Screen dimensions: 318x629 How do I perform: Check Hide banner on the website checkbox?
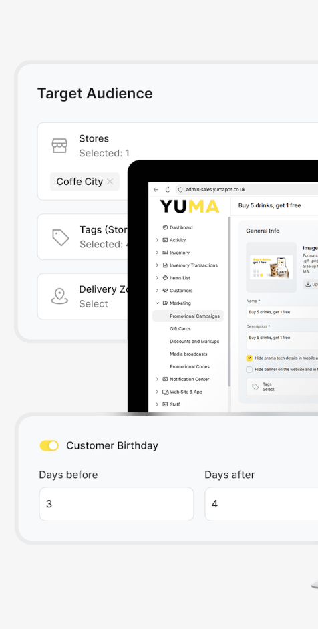click(x=249, y=370)
